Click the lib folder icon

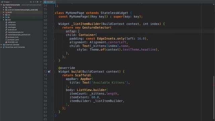click(6, 17)
